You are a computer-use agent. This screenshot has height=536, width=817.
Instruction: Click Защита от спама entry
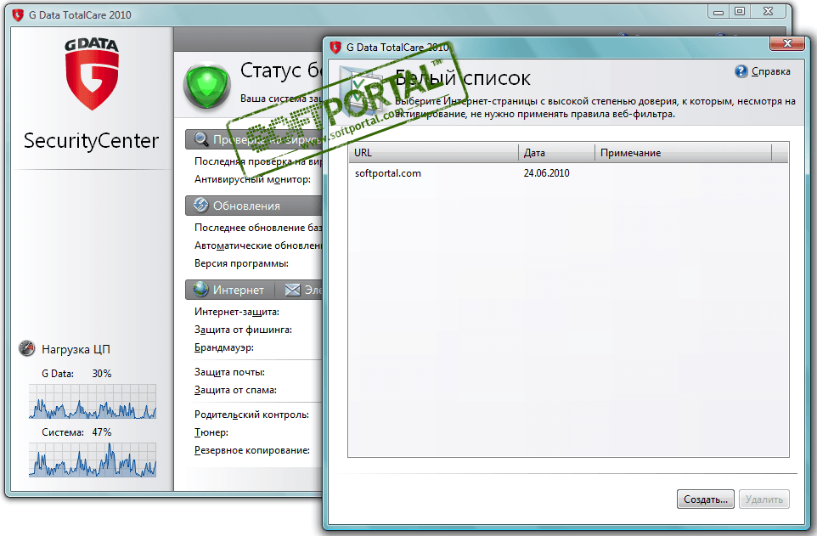coord(235,390)
